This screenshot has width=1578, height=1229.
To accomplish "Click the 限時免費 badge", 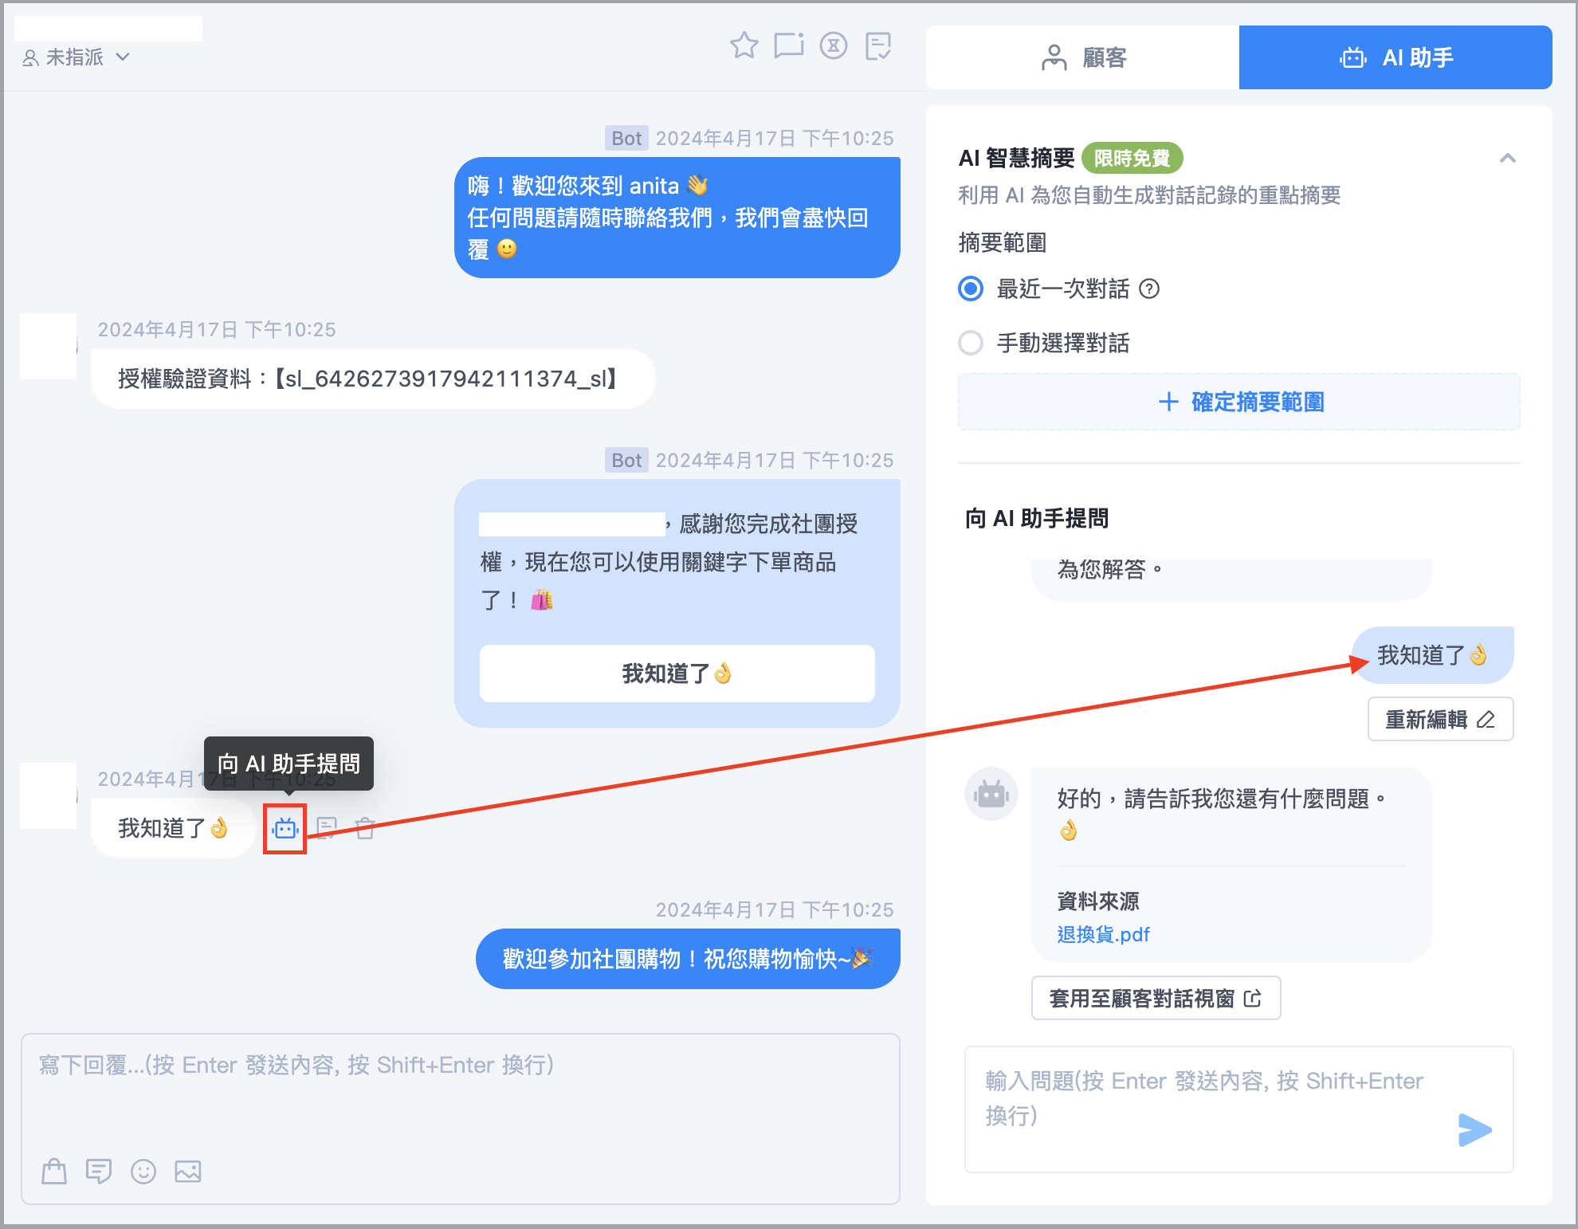I will point(1132,158).
